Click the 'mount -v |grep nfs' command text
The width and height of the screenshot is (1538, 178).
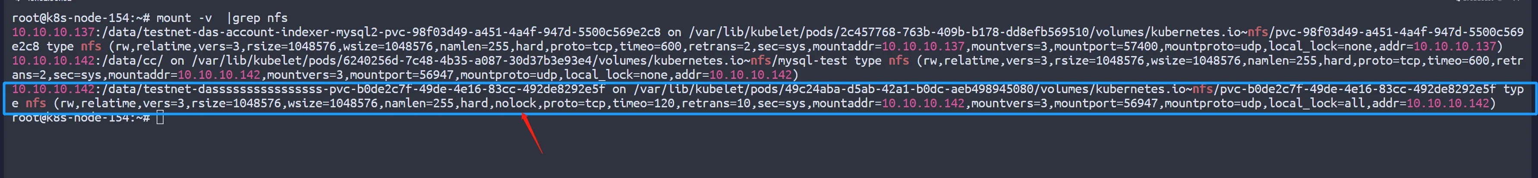click(221, 18)
